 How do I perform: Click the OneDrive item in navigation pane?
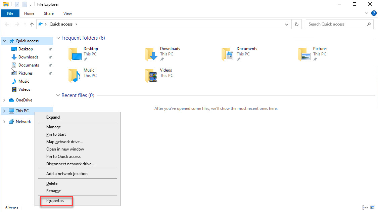tap(24, 100)
